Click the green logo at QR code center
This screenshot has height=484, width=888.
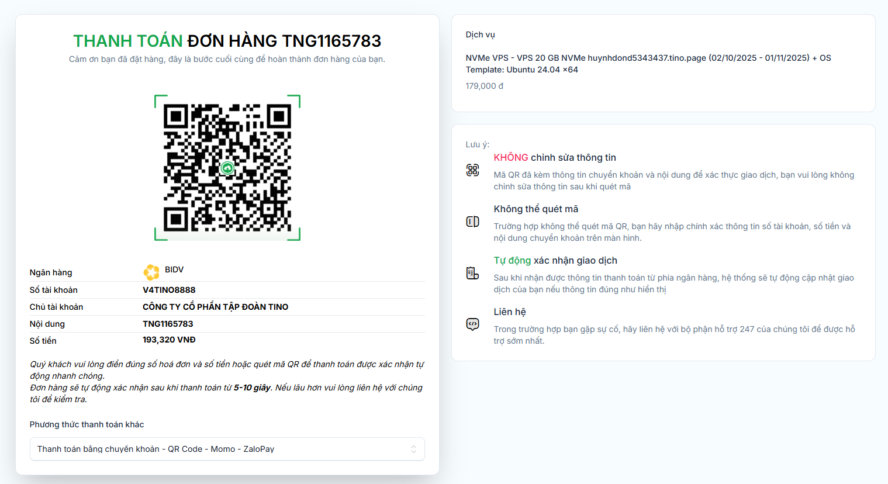click(x=227, y=168)
